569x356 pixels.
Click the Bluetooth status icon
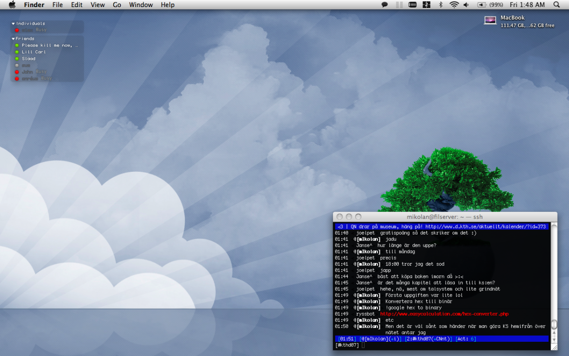440,5
